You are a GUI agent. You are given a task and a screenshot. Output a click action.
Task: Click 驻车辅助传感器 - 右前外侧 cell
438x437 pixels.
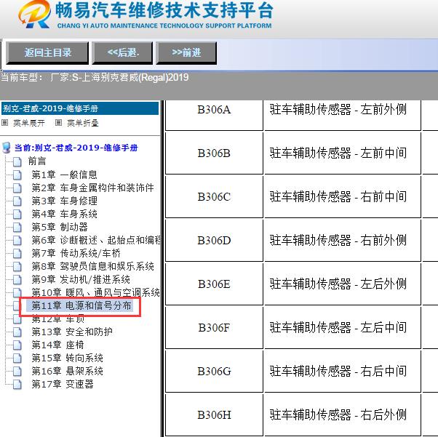click(343, 240)
